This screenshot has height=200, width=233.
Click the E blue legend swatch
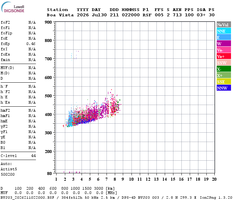(x=224, y=37)
